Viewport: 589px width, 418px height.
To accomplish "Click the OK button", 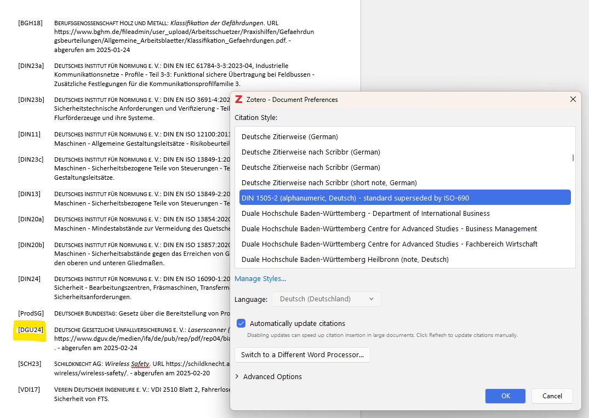I will tap(505, 396).
